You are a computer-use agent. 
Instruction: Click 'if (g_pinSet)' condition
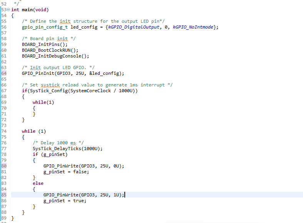(50, 154)
